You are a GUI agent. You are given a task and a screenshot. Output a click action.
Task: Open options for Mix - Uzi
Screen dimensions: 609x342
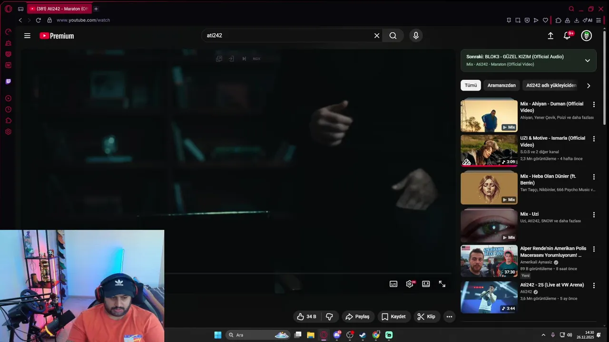coord(594,215)
